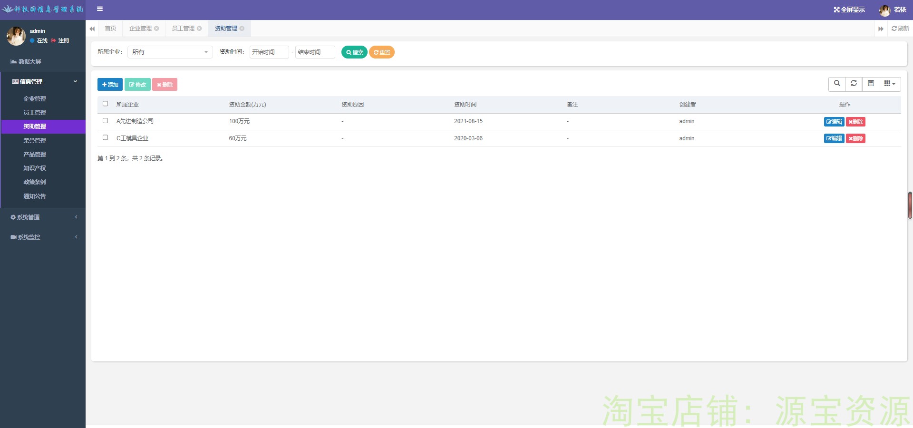Viewport: 913px width, 428px height.
Task: Click the 结束时间 date field
Action: coord(315,52)
